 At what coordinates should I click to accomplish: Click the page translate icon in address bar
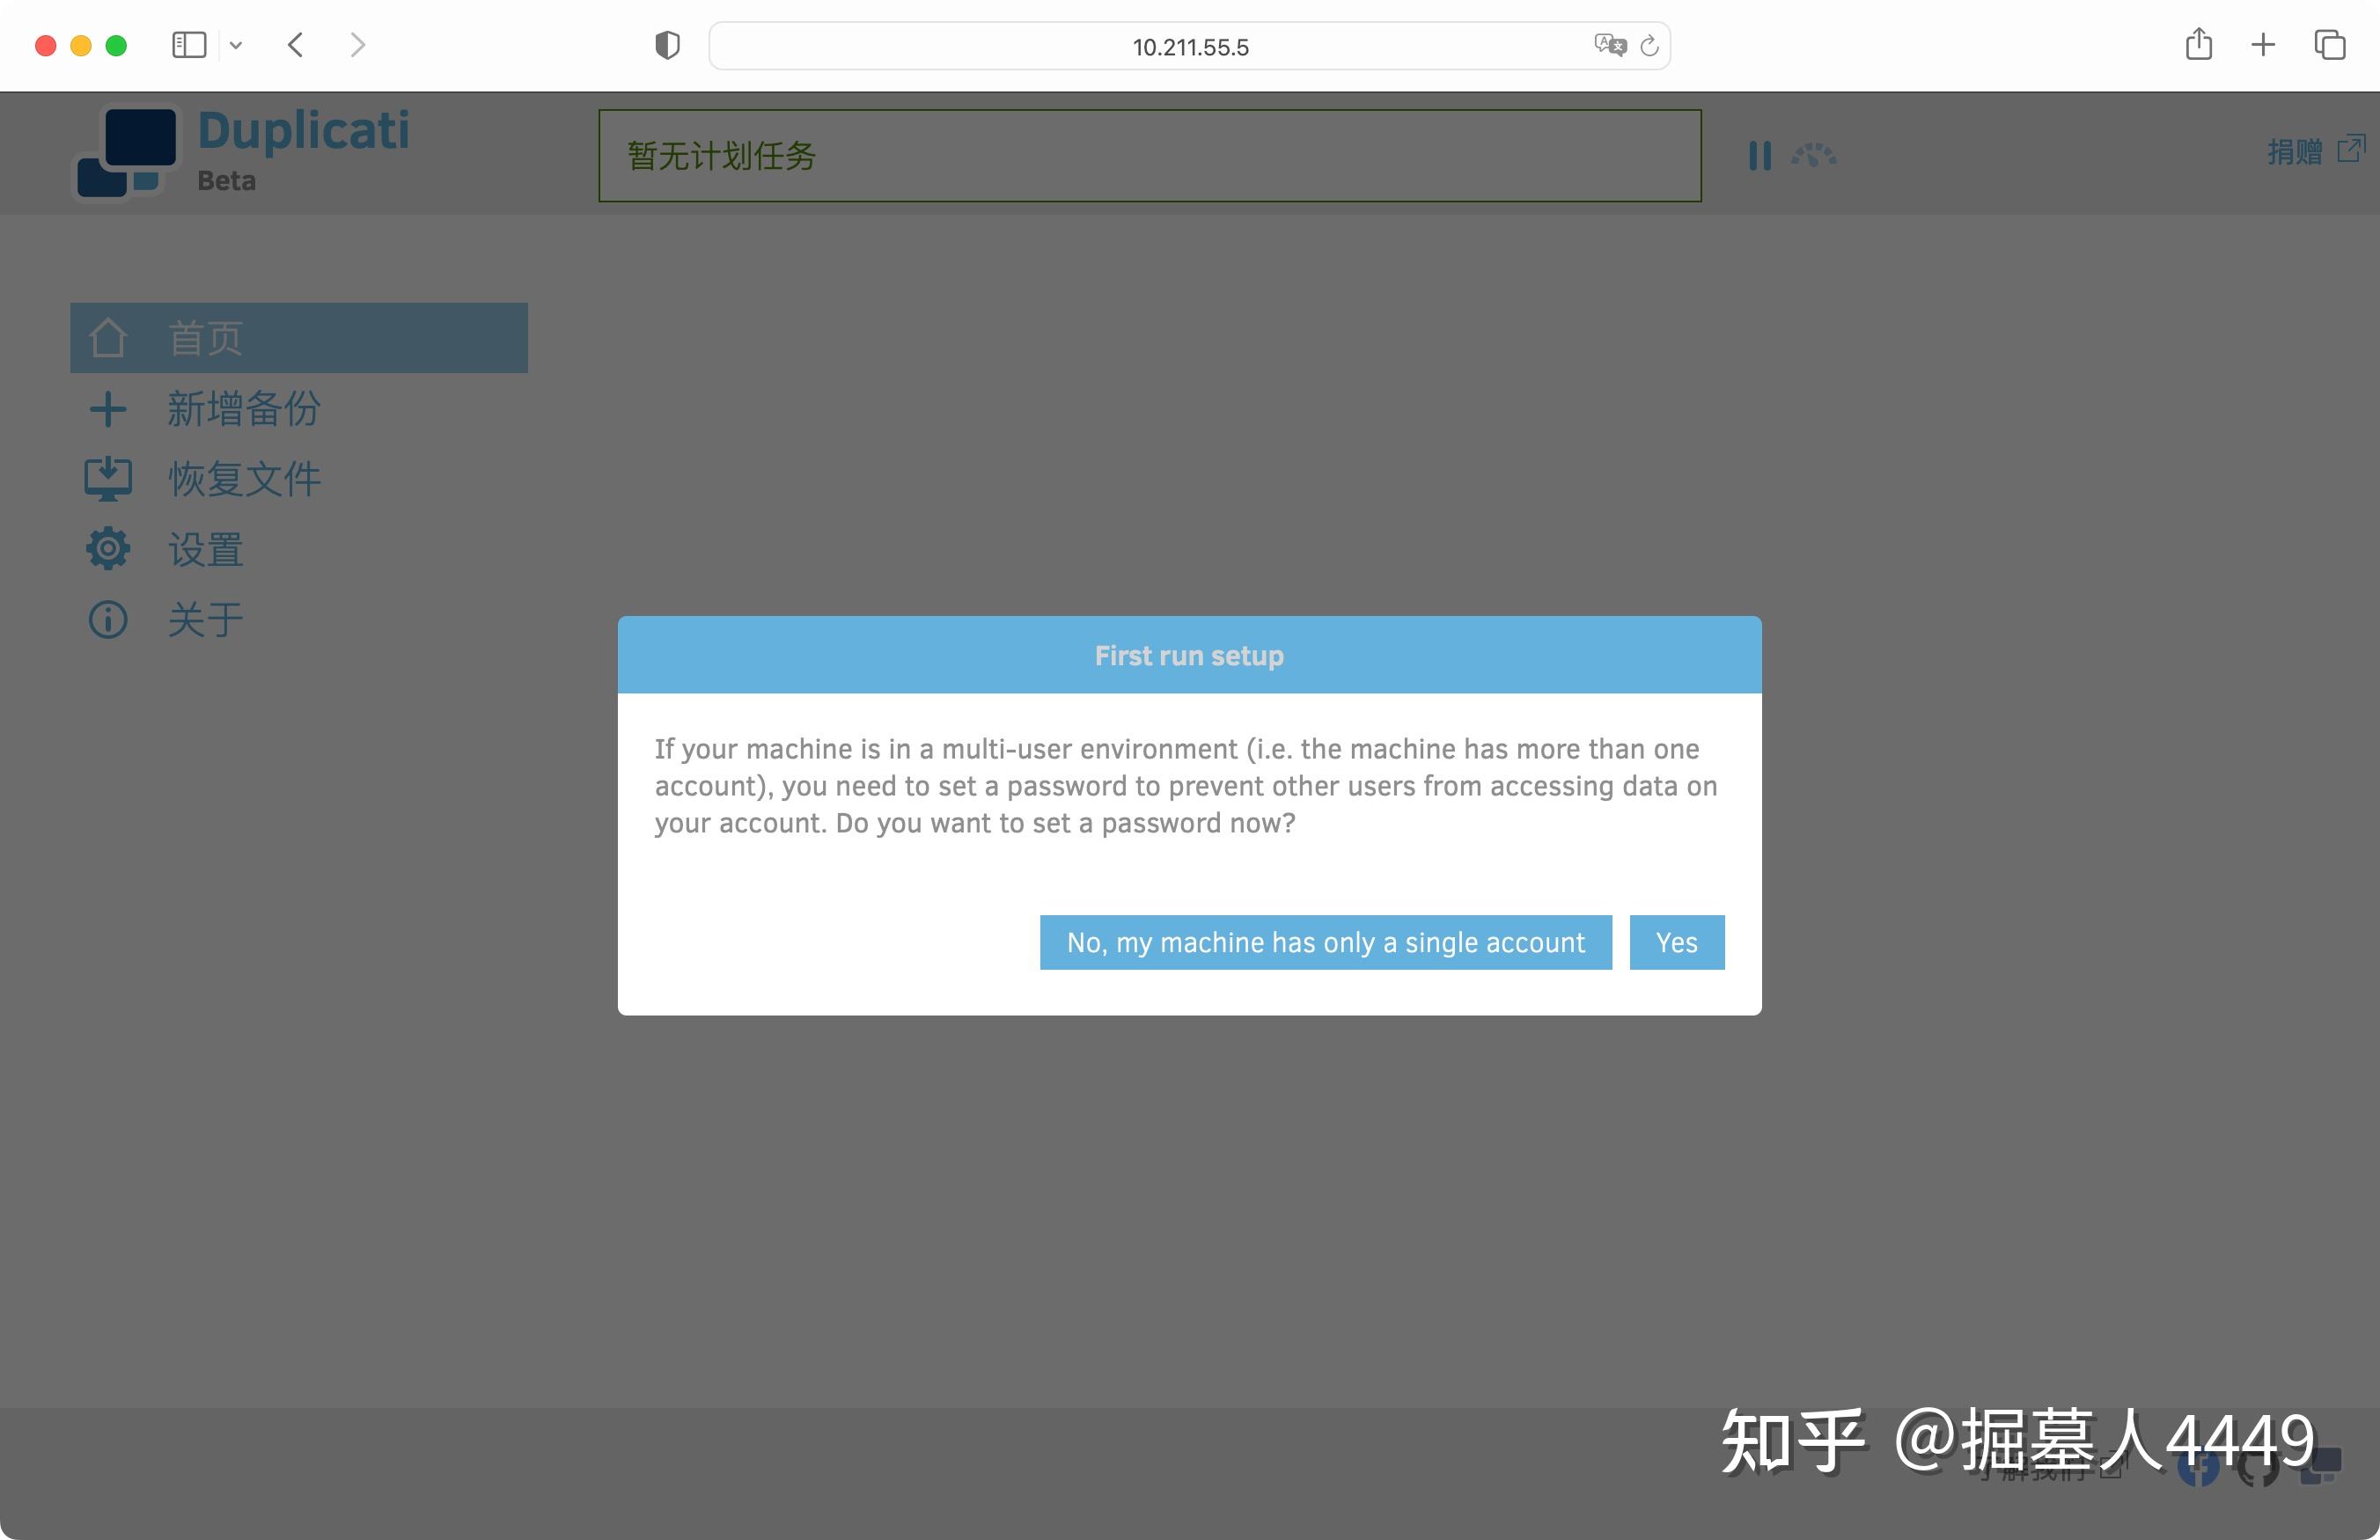(x=1610, y=45)
